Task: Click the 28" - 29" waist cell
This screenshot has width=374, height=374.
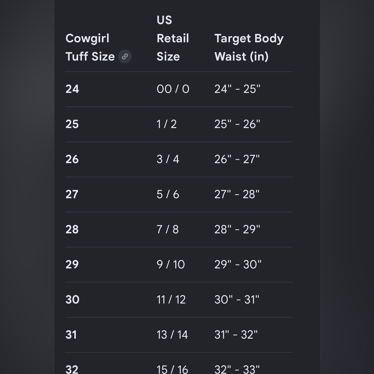Action: pos(237,229)
